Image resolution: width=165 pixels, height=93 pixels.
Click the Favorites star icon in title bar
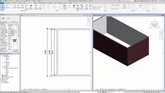pyautogui.click(x=140, y=1)
